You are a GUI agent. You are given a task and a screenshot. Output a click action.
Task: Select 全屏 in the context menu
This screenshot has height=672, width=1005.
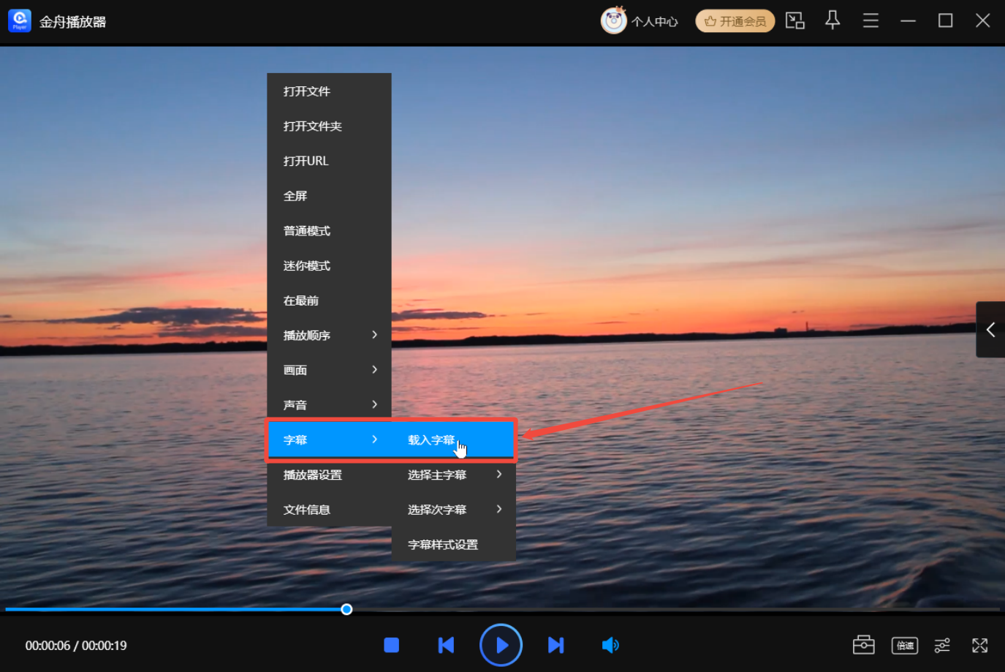[x=329, y=196]
